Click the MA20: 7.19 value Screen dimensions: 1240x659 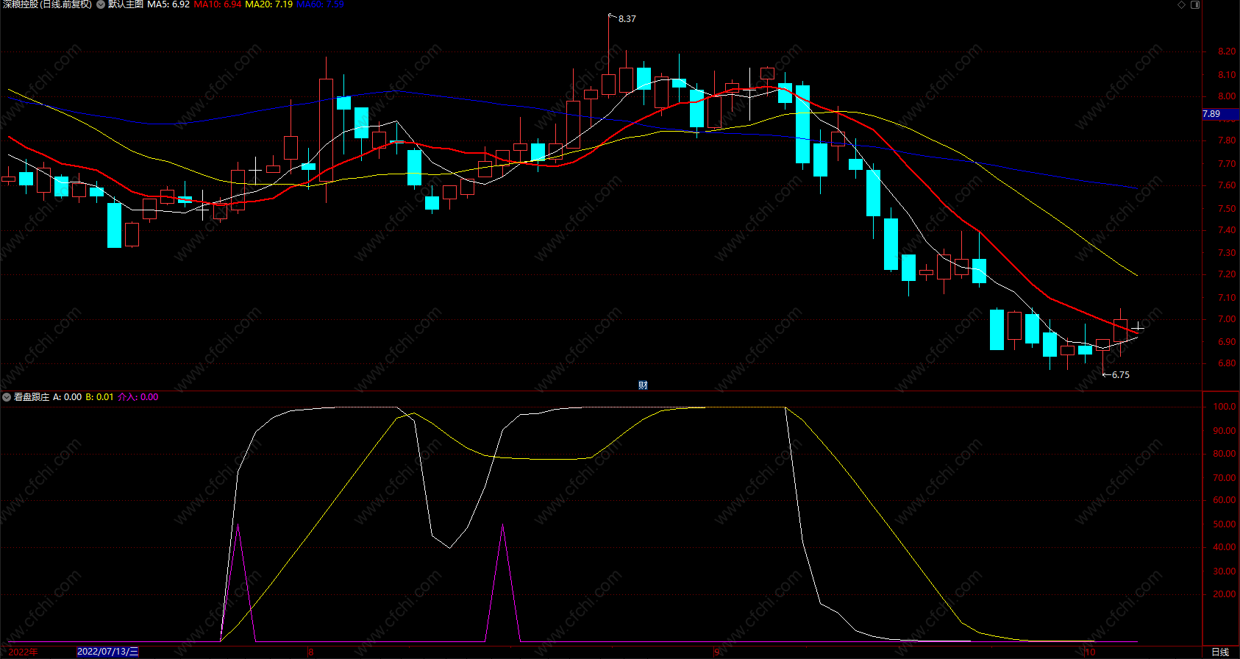pyautogui.click(x=268, y=4)
